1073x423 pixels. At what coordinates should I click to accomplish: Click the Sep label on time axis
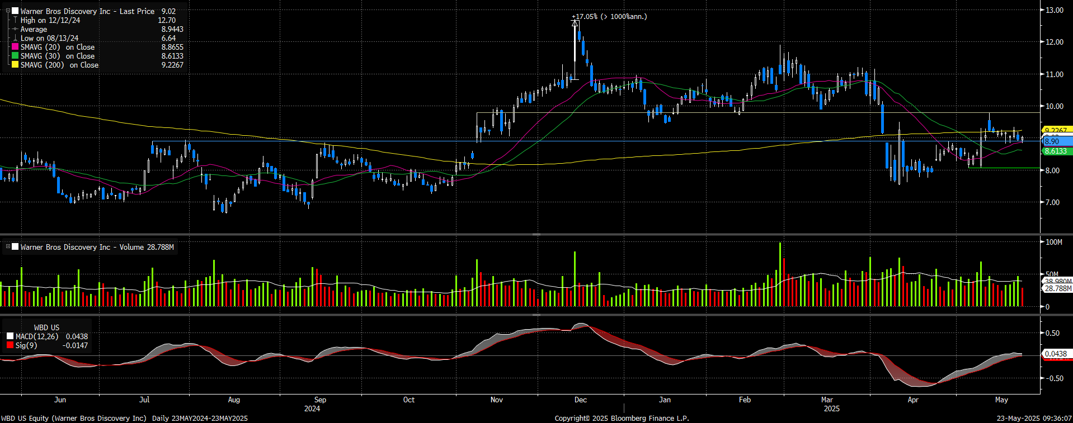tap(320, 400)
